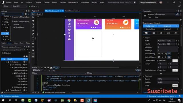Click the Background brush value swatch

tap(167, 26)
